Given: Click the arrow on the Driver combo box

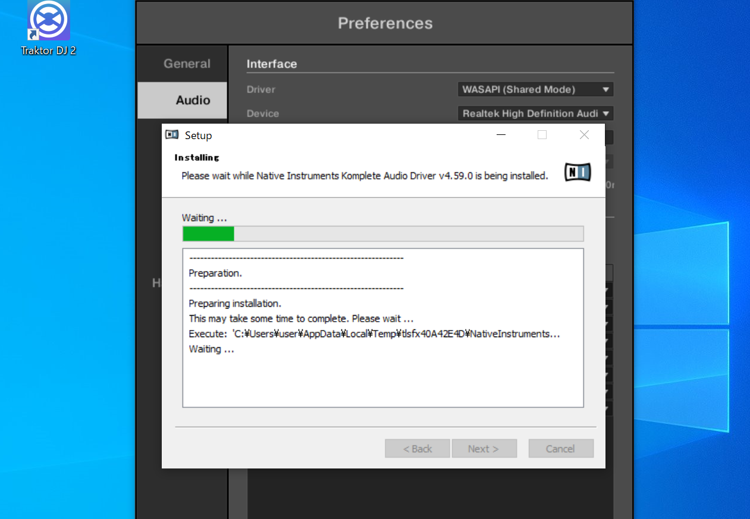Looking at the screenshot, I should point(605,90).
